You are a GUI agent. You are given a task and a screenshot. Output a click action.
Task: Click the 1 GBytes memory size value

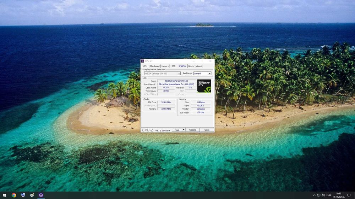tap(201, 102)
